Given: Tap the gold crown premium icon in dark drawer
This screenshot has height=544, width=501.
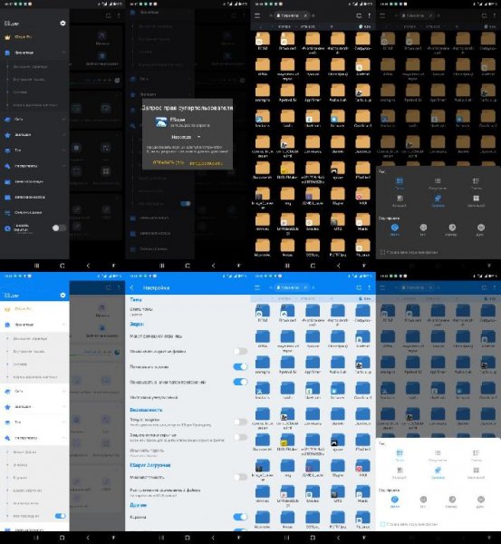Looking at the screenshot, I should (x=7, y=37).
